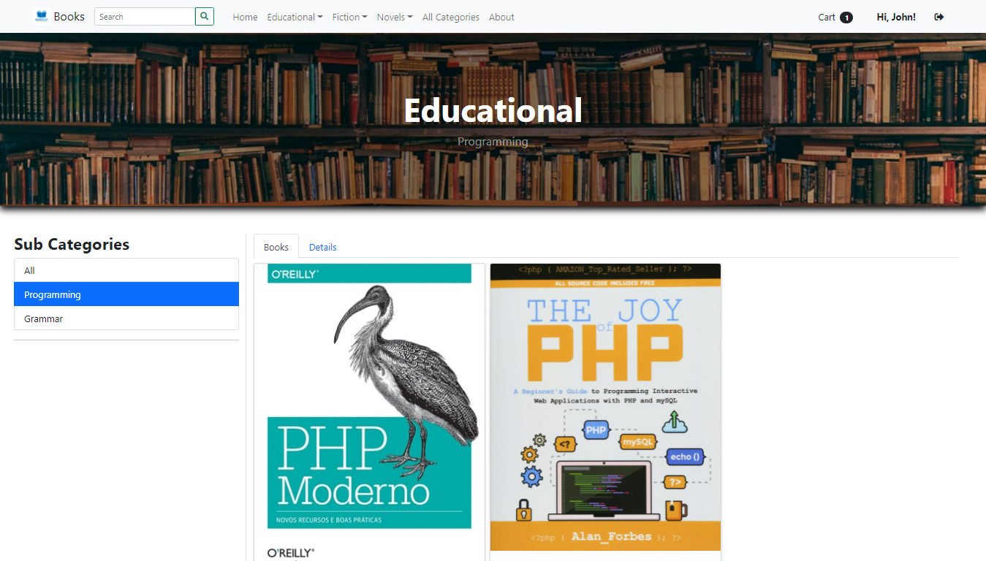Click the Sub Categories heading
986x561 pixels.
(x=72, y=244)
